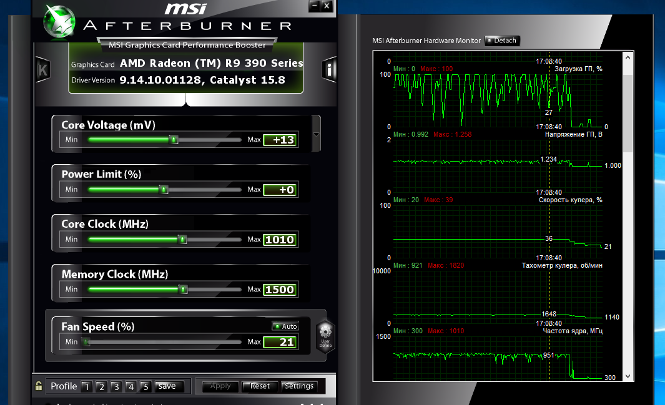The image size is (665, 405).
Task: Select profile slot 2
Action: (x=101, y=386)
